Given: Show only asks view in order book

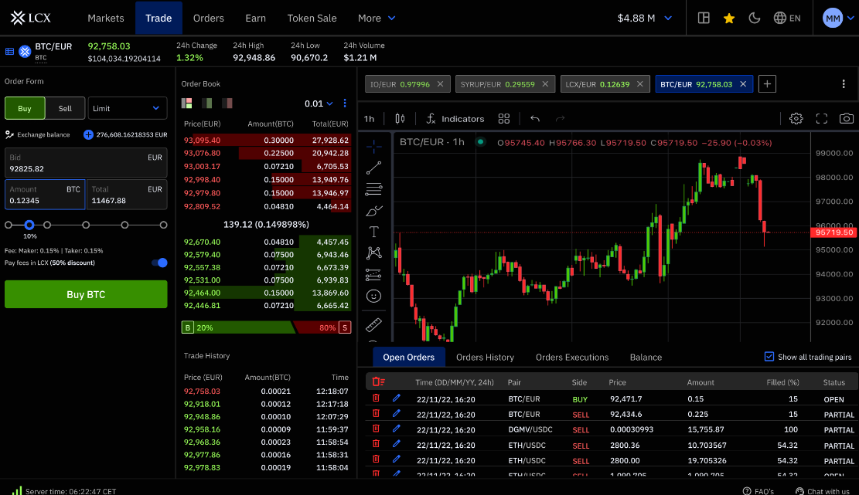Looking at the screenshot, I should (227, 103).
